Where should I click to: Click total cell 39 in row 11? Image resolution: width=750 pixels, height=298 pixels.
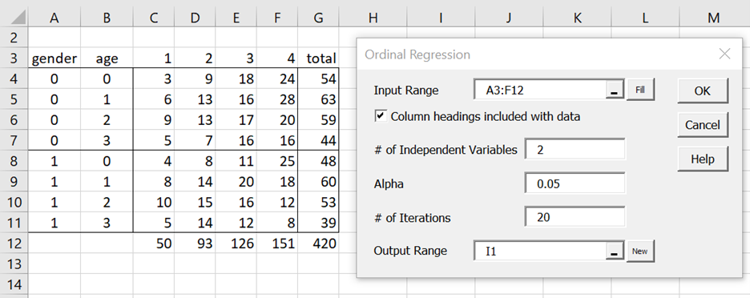(318, 223)
